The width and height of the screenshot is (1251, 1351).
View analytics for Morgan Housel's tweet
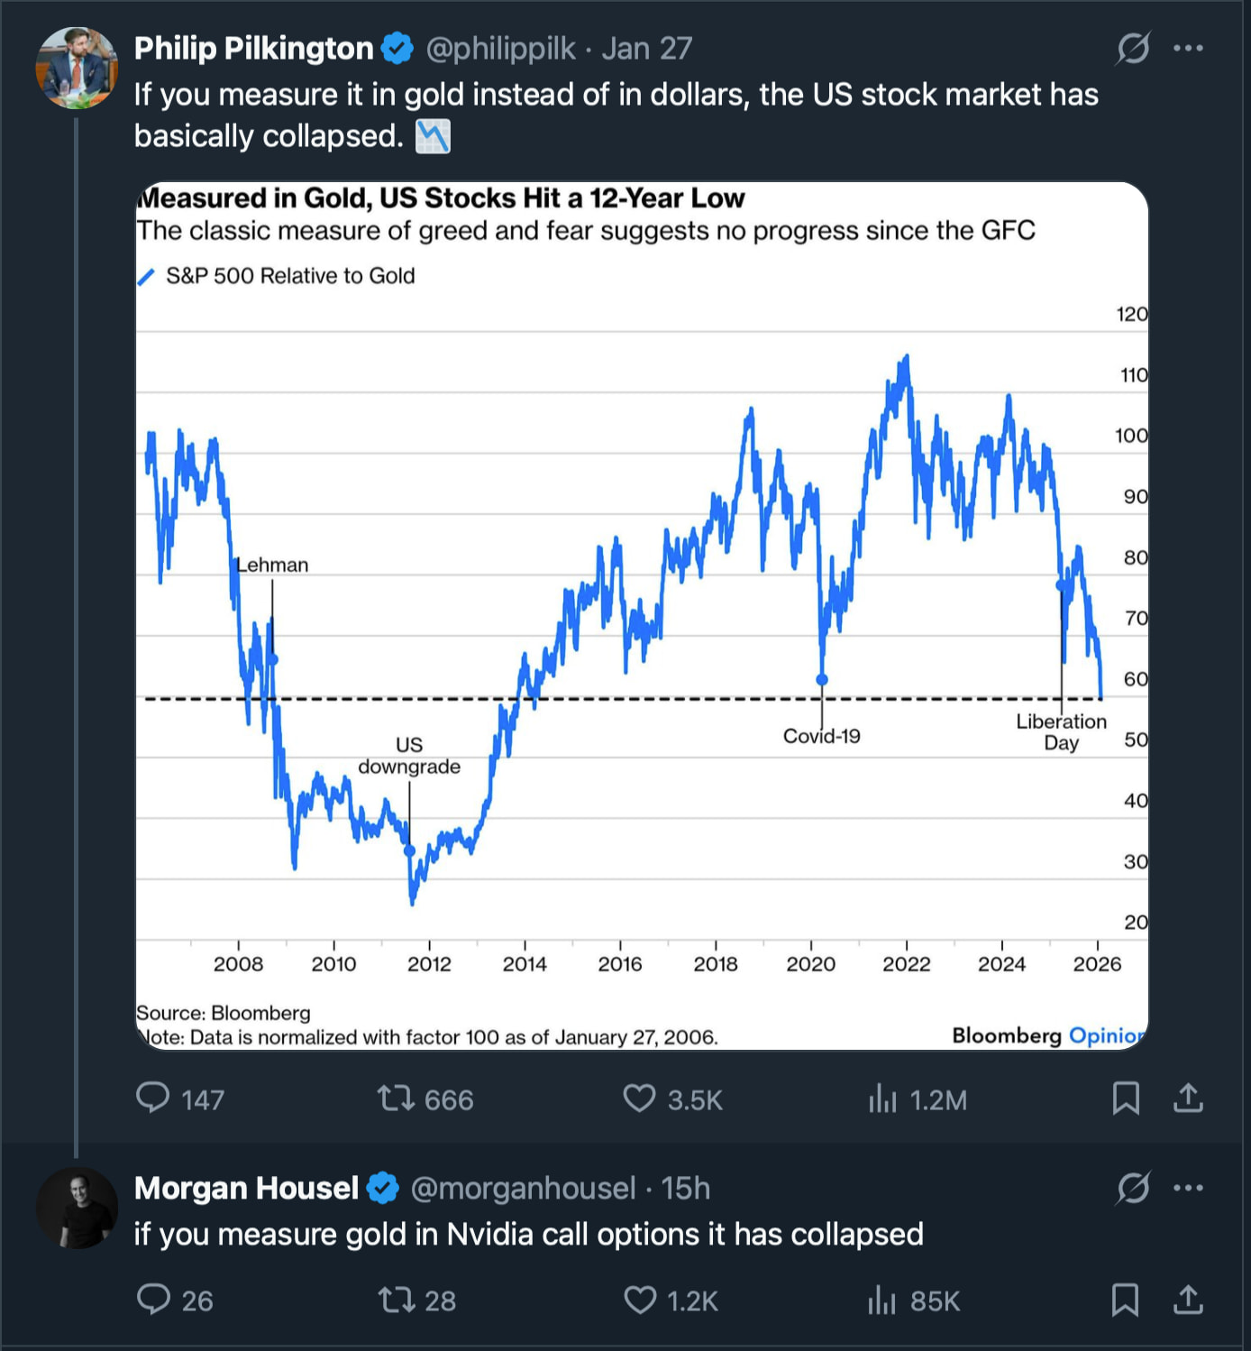coord(882,1300)
